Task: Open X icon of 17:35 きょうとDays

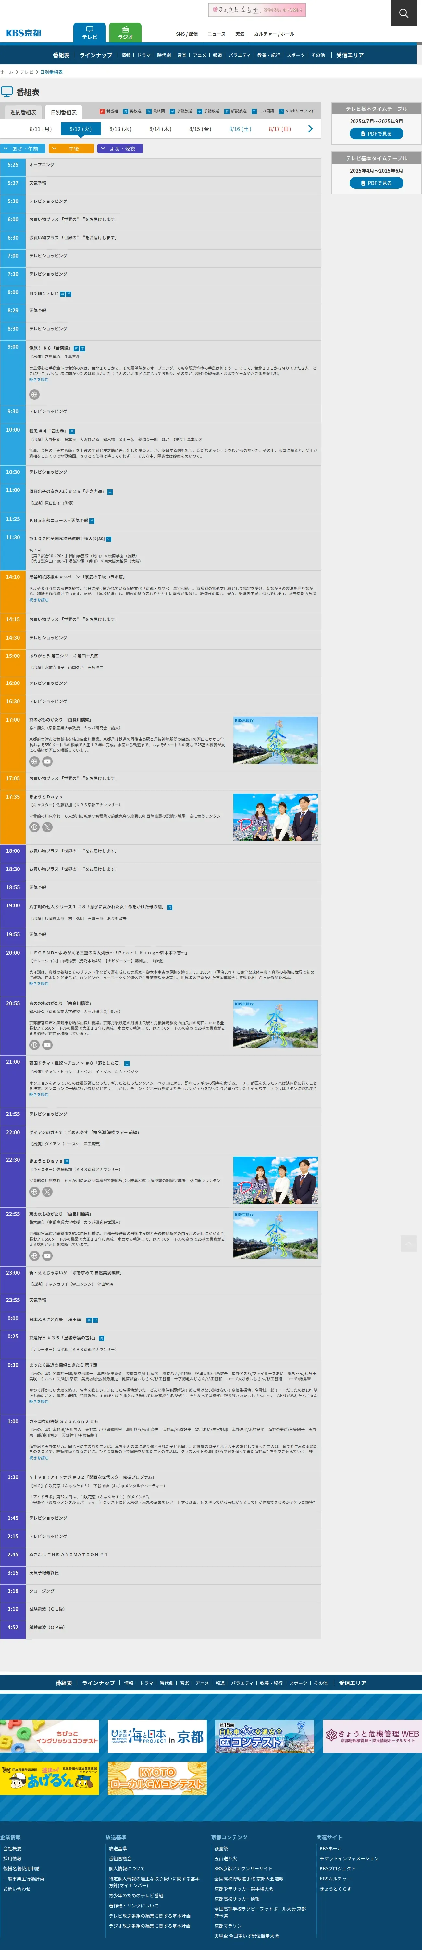Action: [47, 827]
